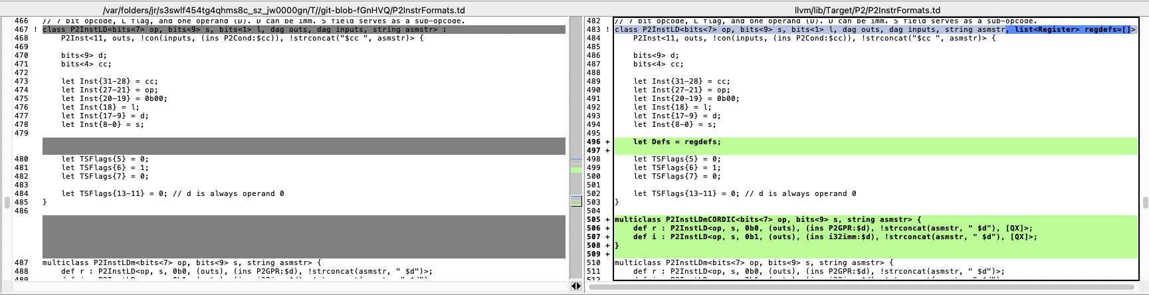Click the large gray gap below left line 486

pyautogui.click(x=304, y=237)
